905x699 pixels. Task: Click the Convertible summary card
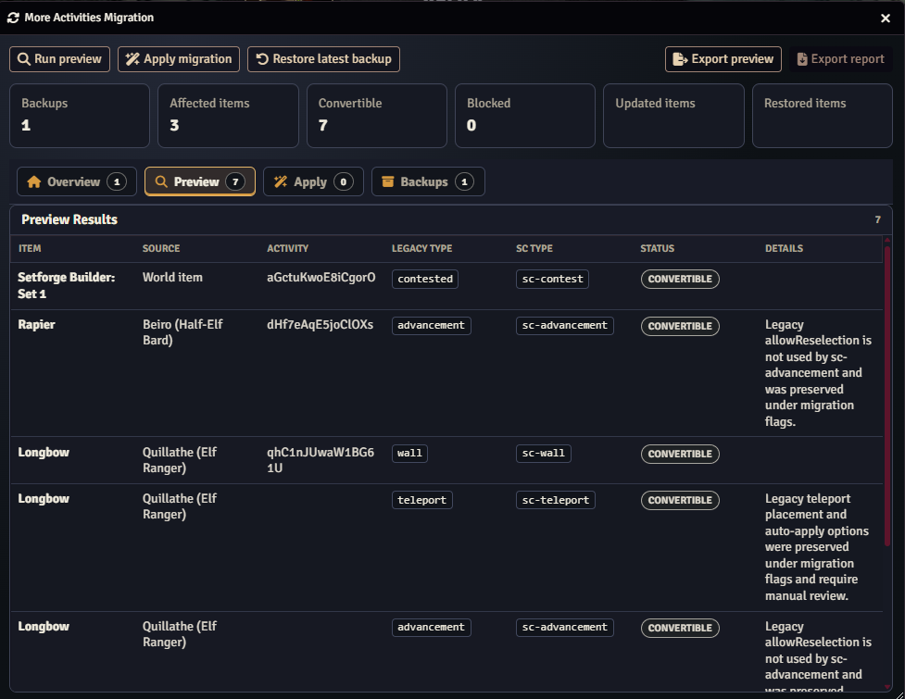coord(377,116)
